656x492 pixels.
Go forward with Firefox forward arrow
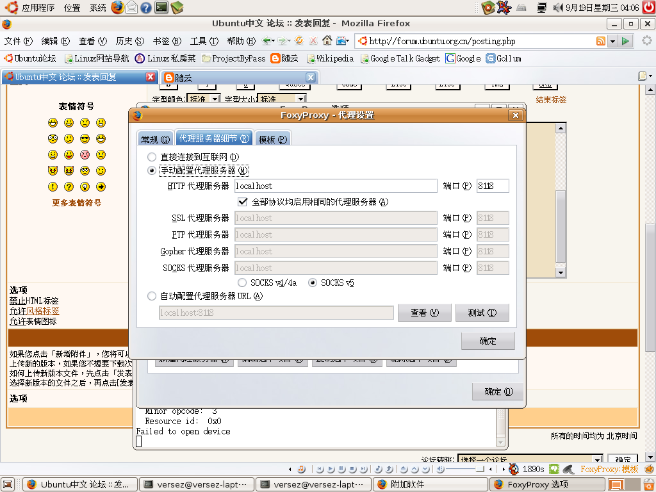[x=282, y=40]
